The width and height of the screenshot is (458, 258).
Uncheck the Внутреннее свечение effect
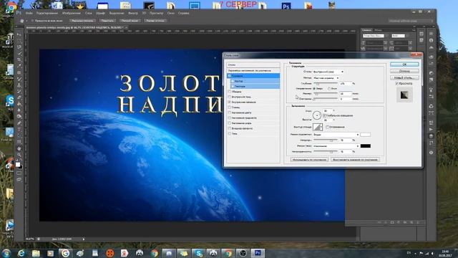pyautogui.click(x=230, y=102)
